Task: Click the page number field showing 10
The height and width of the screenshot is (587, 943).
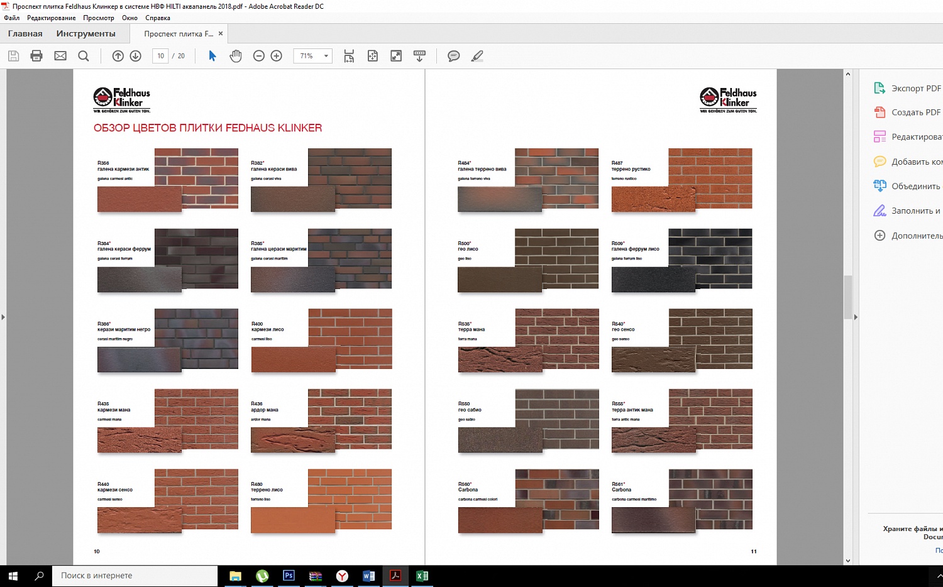Action: pos(160,56)
